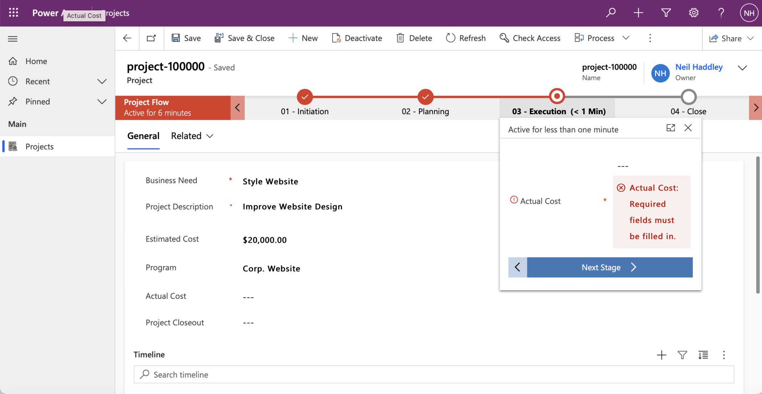Screen dimensions: 762x394
Task: Click the open in new window icon
Action: coord(151,38)
